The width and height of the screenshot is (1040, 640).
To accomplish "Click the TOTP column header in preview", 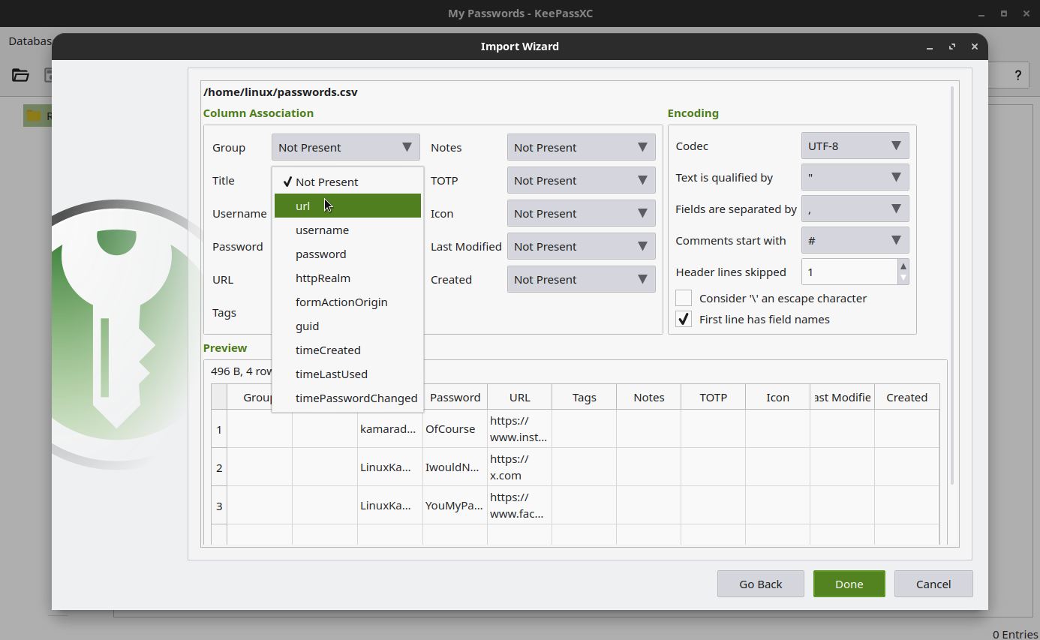I will pos(713,397).
